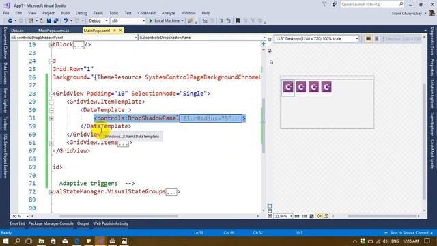The width and height of the screenshot is (437, 246).
Task: Click the editor horizontal scrollbar thumb
Action: click(119, 216)
